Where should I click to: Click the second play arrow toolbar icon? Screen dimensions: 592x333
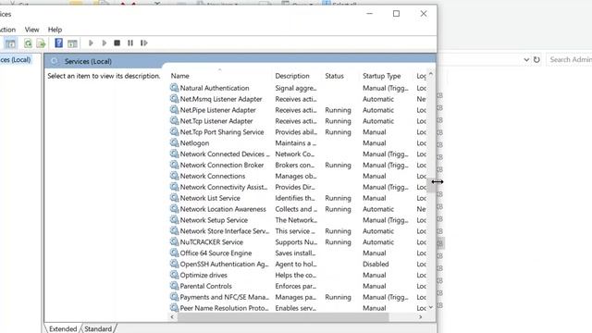pyautogui.click(x=105, y=43)
